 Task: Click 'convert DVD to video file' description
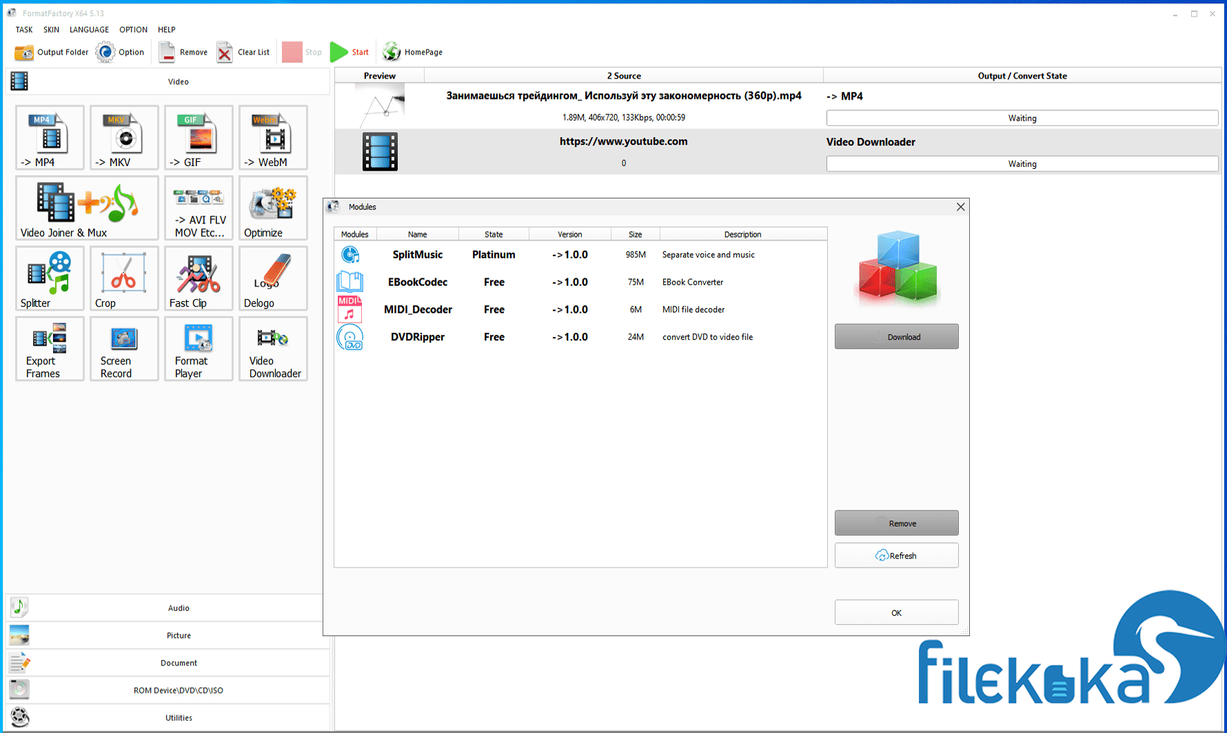[x=707, y=338]
